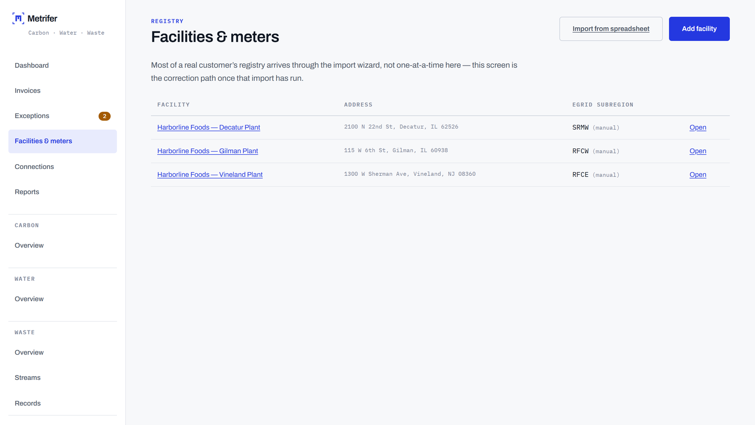Click the eGRID Subregion column header
This screenshot has width=755, height=425.
click(x=603, y=105)
